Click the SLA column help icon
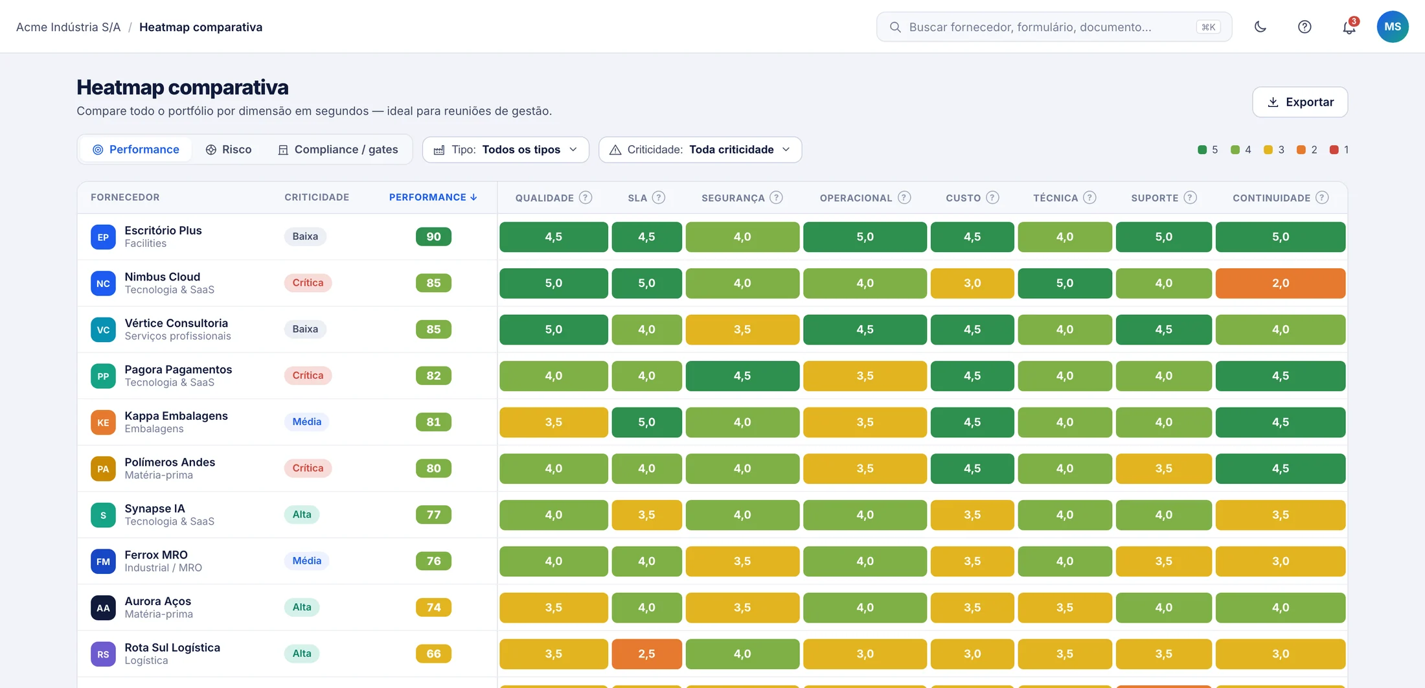Image resolution: width=1425 pixels, height=688 pixels. point(659,198)
